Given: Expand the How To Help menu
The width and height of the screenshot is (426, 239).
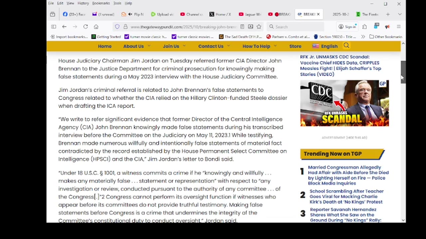Looking at the screenshot, I should 260,46.
